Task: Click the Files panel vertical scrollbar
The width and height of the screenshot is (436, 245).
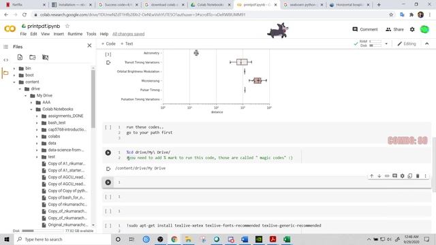Action: pos(93,99)
